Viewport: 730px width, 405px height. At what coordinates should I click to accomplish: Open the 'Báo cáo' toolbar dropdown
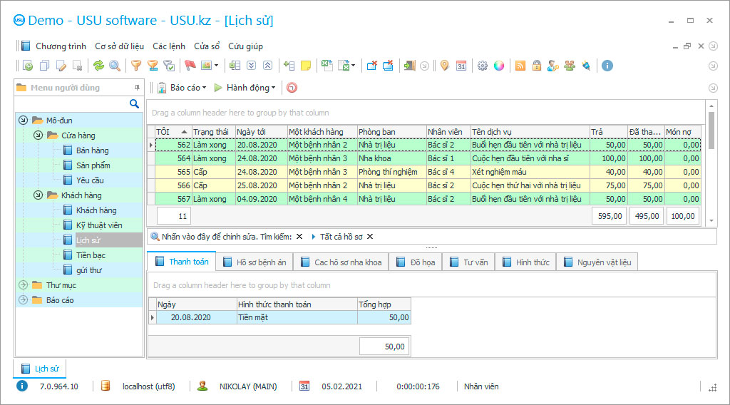tap(182, 88)
